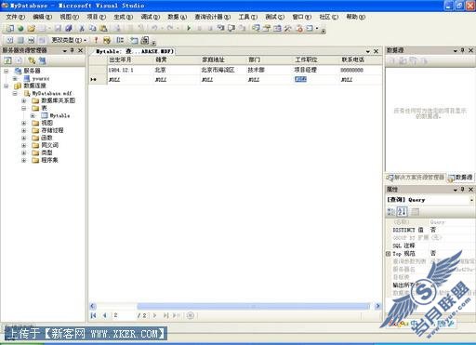Click Refresh icon in Server Explorer toolbar
The image size is (476, 345).
(x=8, y=60)
